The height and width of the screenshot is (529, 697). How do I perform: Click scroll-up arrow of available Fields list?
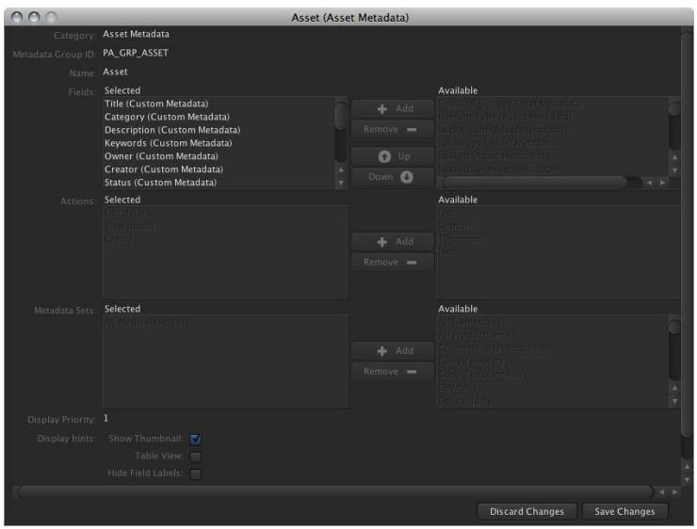tap(674, 157)
